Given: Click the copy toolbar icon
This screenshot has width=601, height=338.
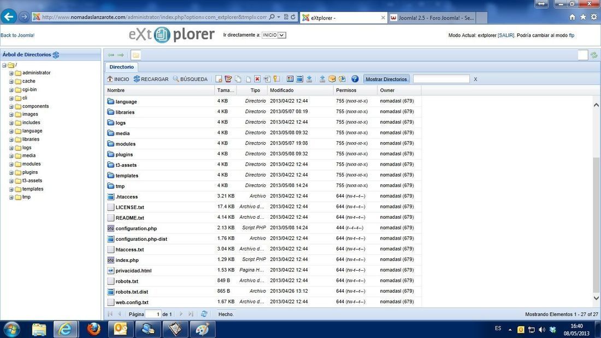Looking at the screenshot, I should pyautogui.click(x=238, y=79).
